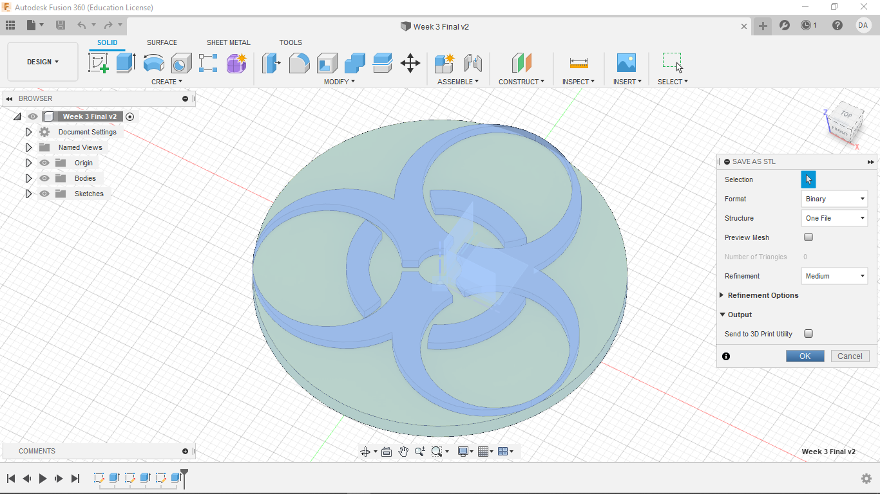The image size is (880, 494).
Task: Click the STL Selection arrow button
Action: pos(808,179)
